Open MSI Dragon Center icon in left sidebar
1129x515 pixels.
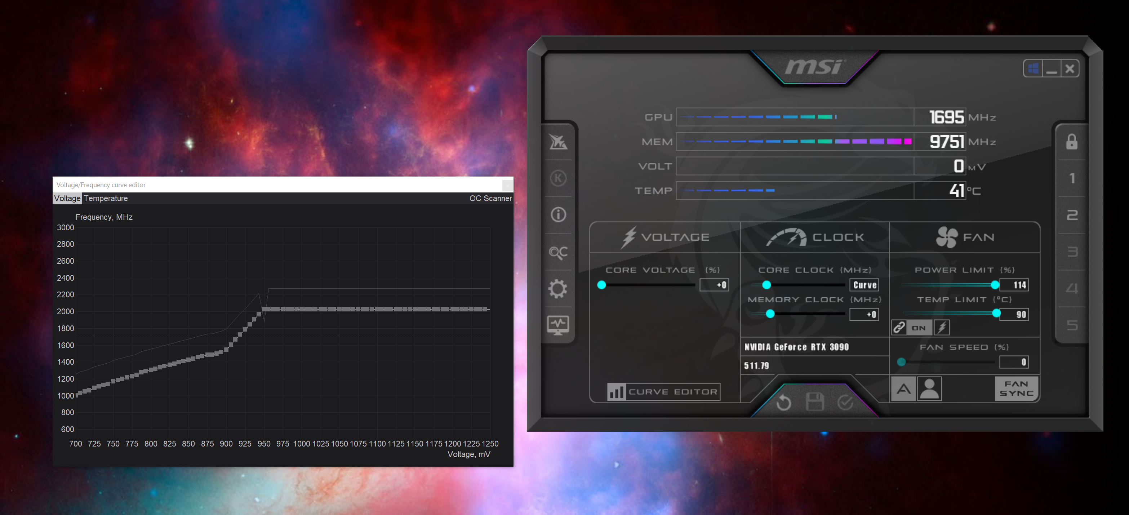click(558, 142)
